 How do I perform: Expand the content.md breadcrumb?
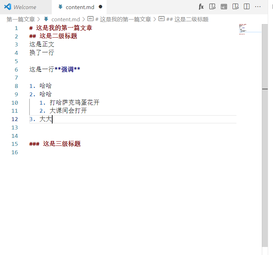click(65, 19)
